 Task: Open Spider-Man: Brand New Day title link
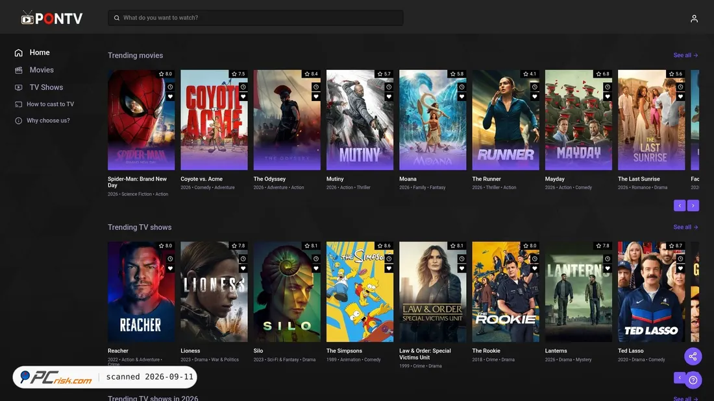tap(137, 182)
